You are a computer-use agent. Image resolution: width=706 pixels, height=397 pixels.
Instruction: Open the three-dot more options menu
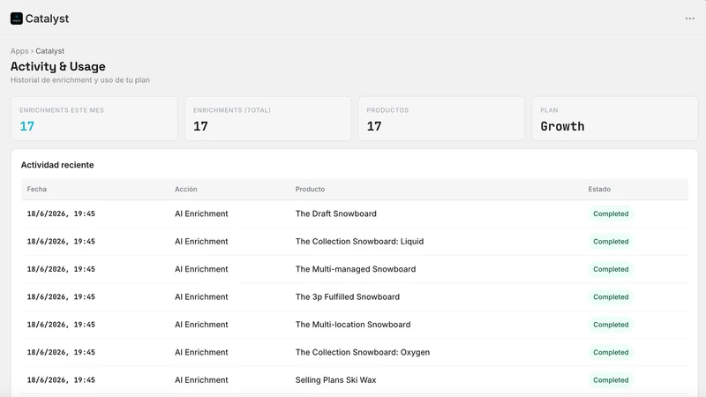[x=690, y=19]
